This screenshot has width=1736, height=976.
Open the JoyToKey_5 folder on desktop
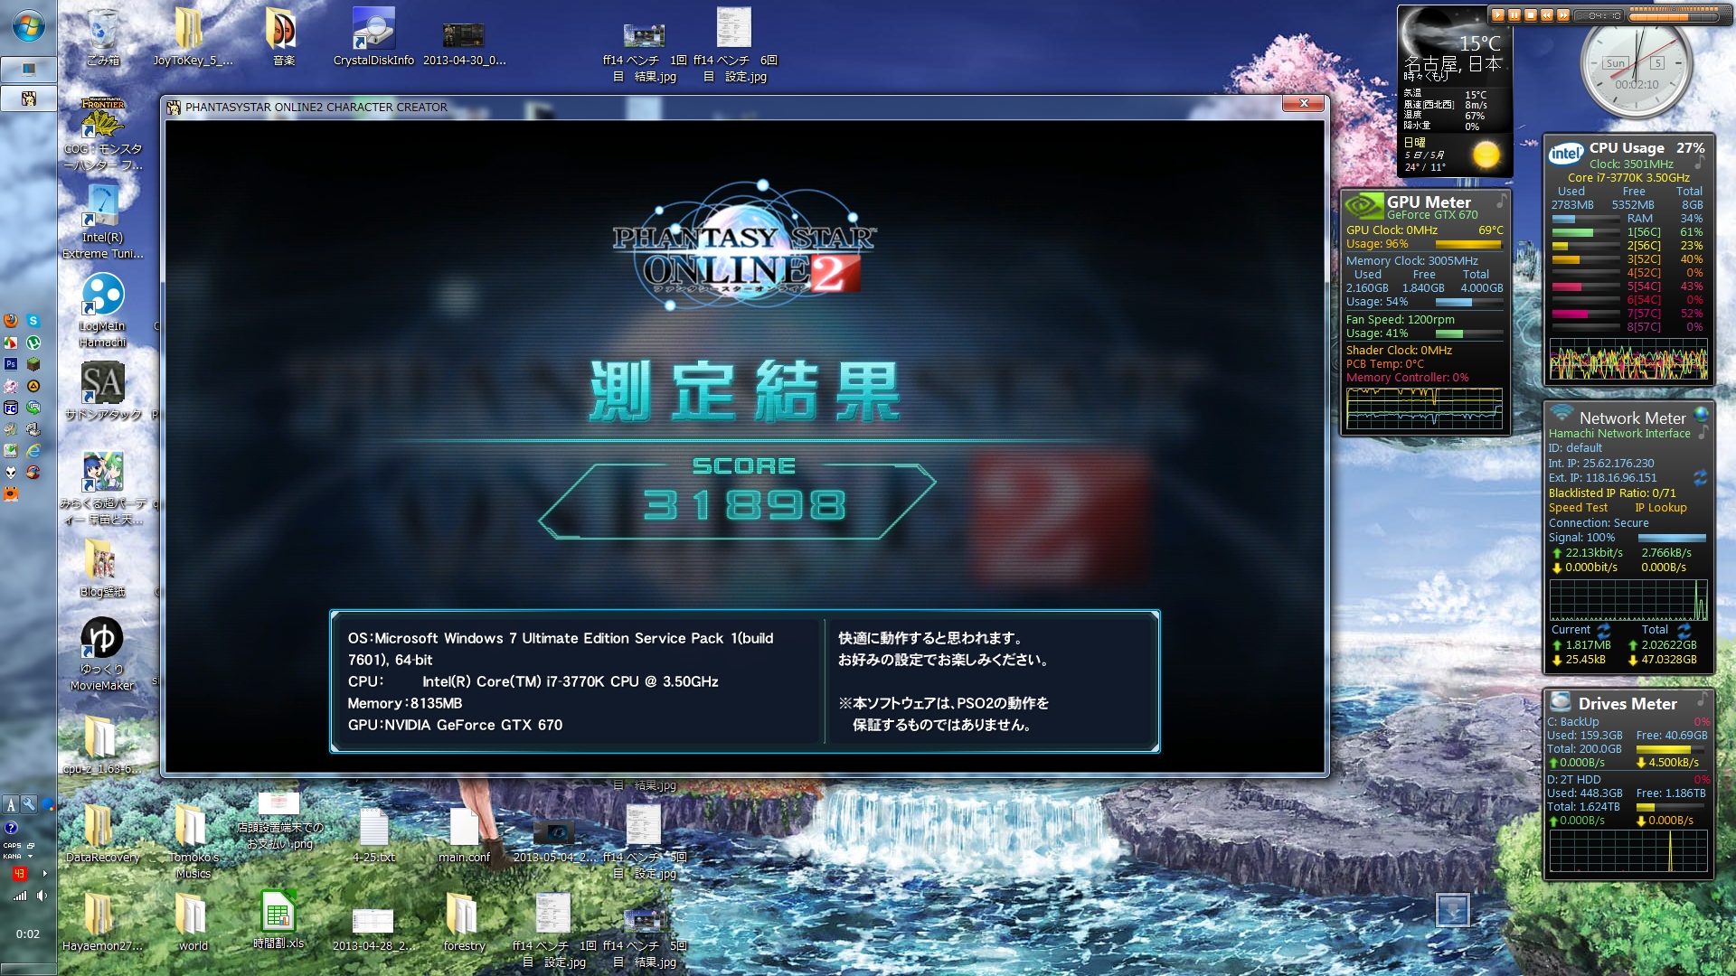pyautogui.click(x=192, y=36)
